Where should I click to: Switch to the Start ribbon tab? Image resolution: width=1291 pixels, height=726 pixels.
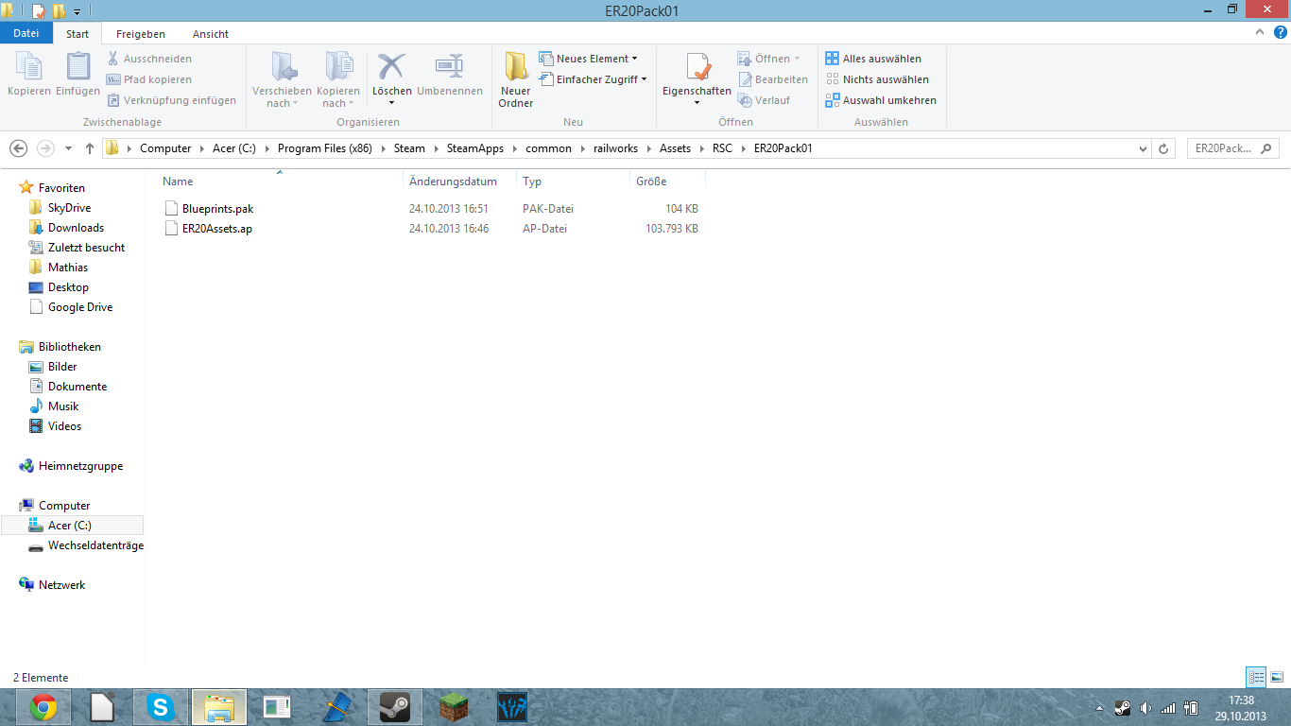point(77,34)
